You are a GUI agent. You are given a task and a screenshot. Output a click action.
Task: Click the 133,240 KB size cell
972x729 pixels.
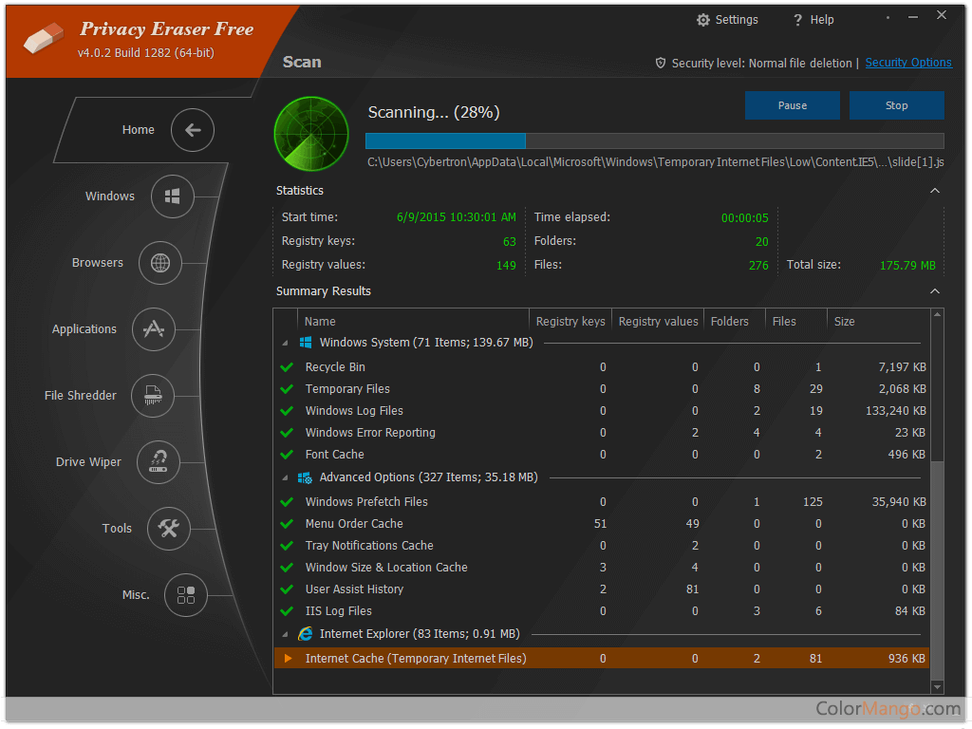(896, 410)
